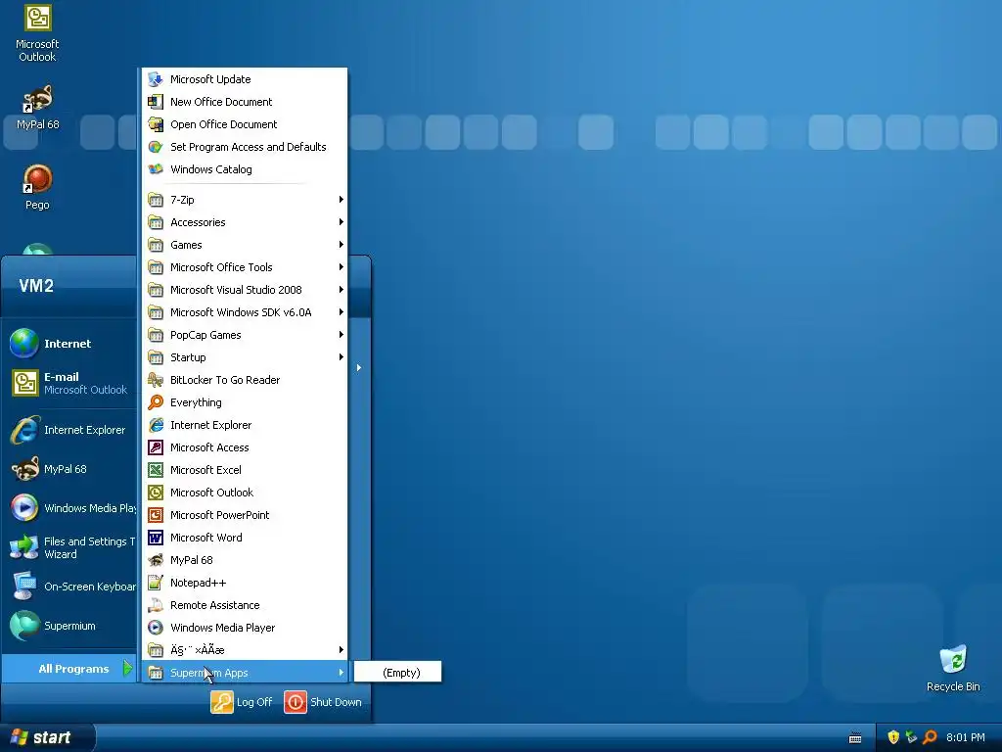Open Internet Explorer in All Programs list

[x=244, y=425]
